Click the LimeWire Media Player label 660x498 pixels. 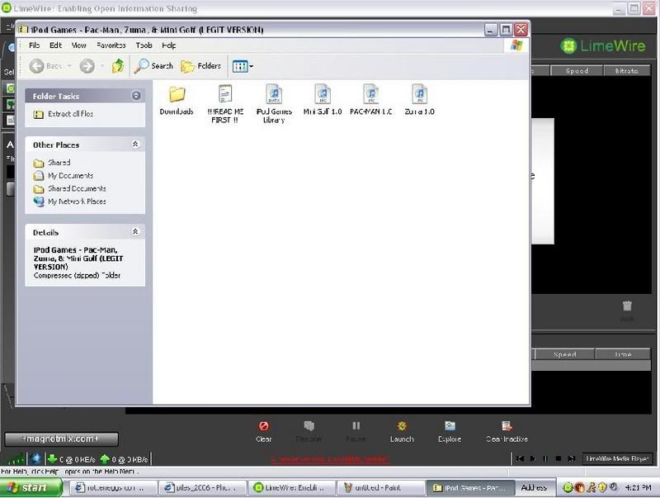click(x=617, y=458)
